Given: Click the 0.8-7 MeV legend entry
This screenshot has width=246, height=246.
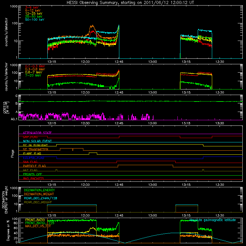Looking at the screenshot, I should pyautogui.click(x=34, y=72).
